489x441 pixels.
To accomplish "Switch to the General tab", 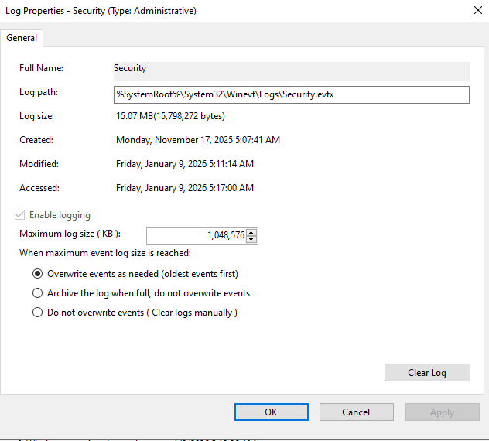I will coord(22,38).
